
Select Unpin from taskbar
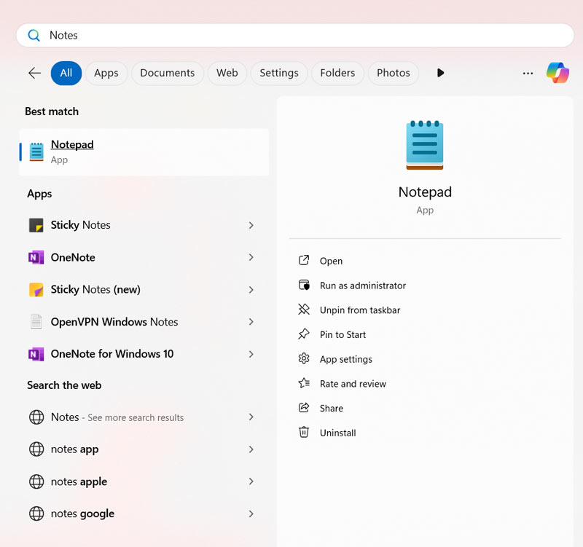(x=360, y=310)
